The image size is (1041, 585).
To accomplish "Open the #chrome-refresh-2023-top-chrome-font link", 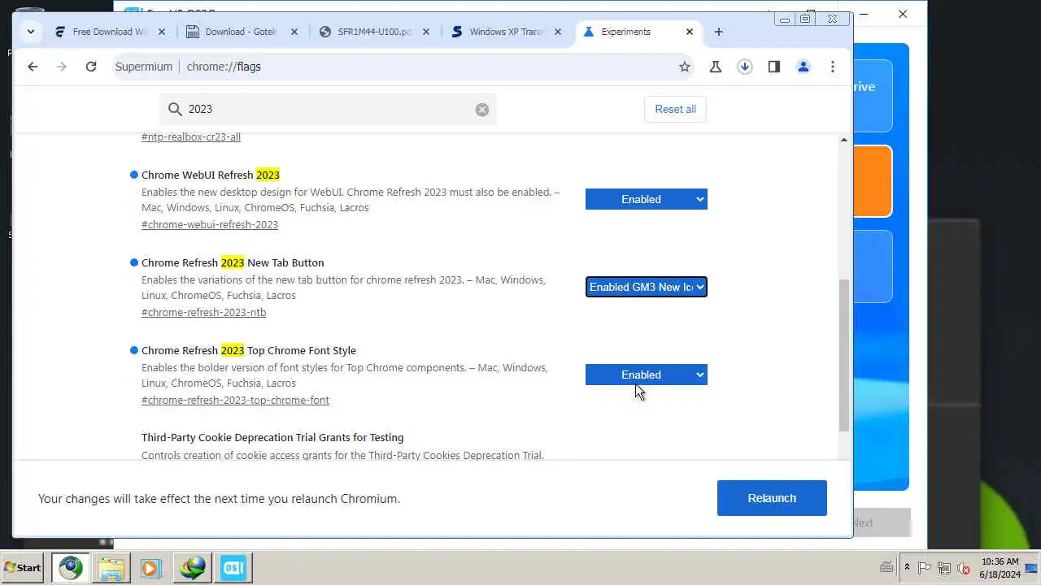I will pos(235,400).
